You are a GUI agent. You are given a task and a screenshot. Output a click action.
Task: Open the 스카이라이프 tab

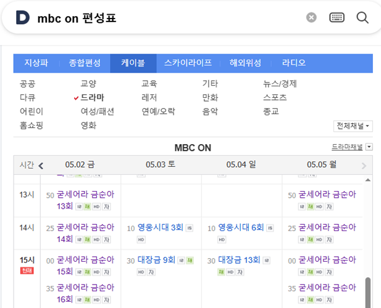pos(188,63)
